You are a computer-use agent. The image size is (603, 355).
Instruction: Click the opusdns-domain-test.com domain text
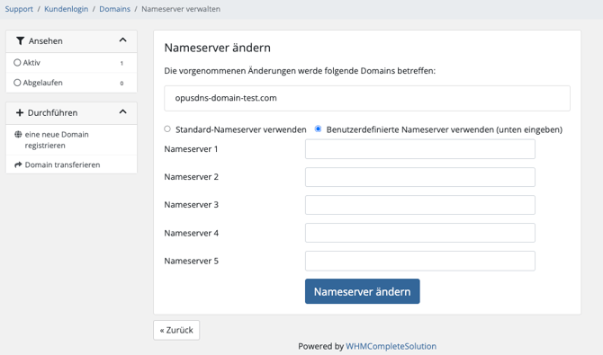point(226,98)
